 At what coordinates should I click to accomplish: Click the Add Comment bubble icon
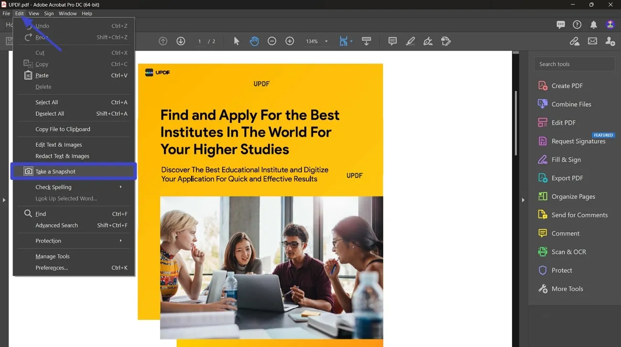pyautogui.click(x=392, y=41)
